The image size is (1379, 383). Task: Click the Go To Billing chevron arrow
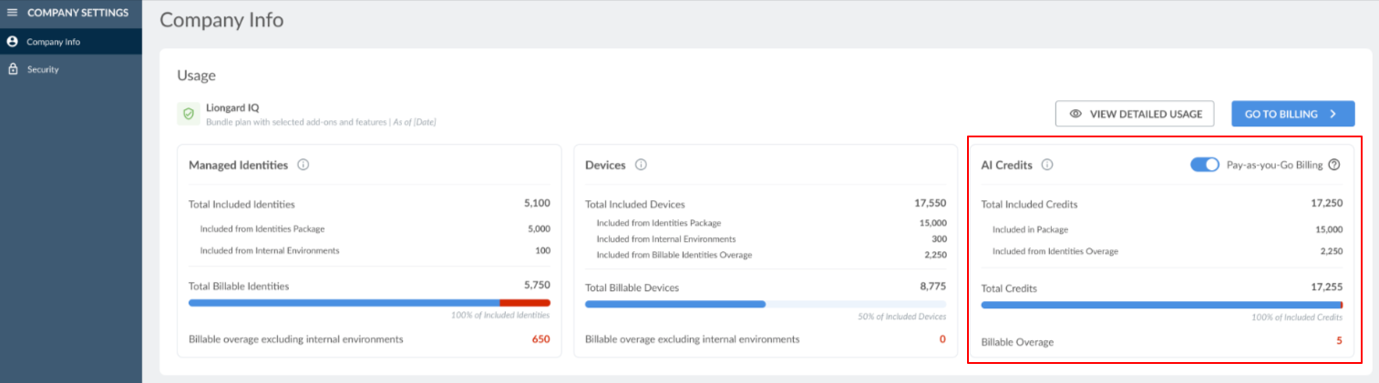[1333, 114]
